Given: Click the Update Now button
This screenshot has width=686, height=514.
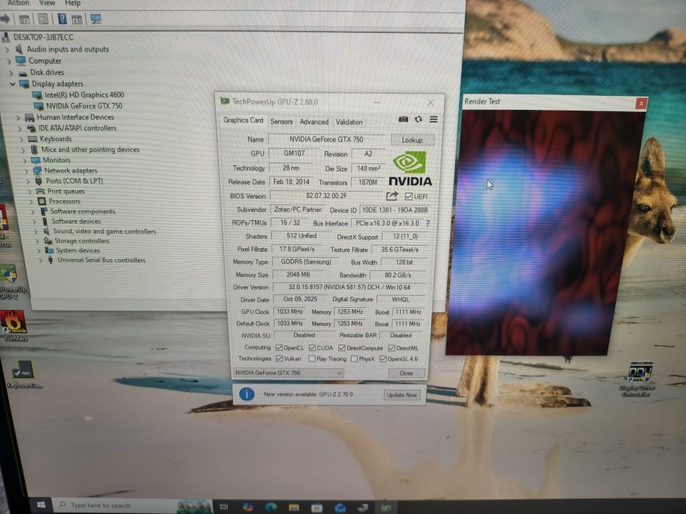Looking at the screenshot, I should point(401,395).
